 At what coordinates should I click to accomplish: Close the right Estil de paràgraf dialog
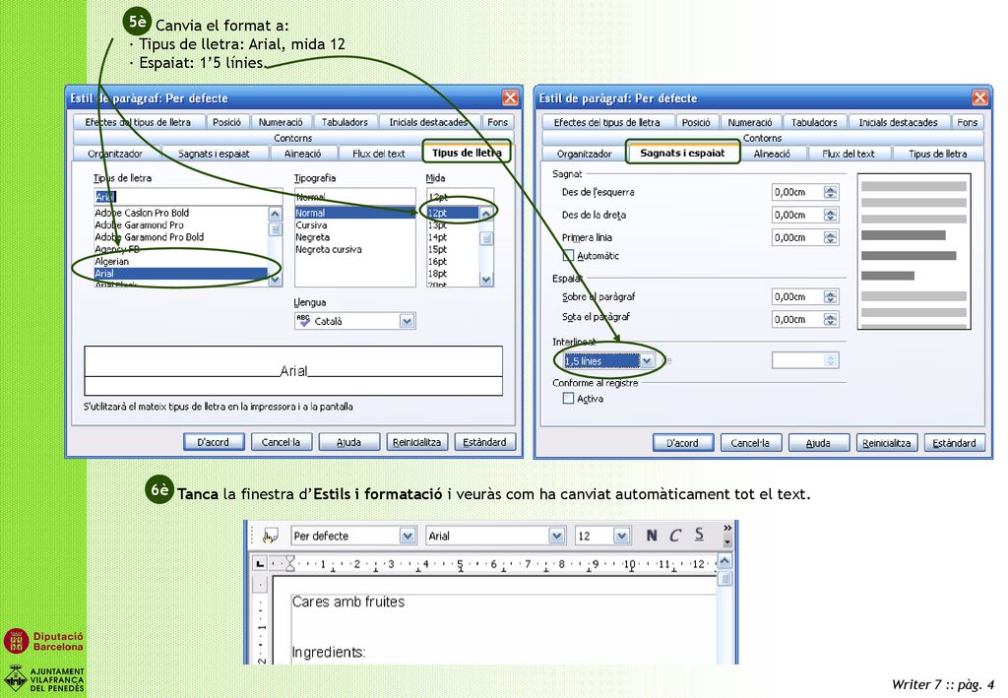979,97
